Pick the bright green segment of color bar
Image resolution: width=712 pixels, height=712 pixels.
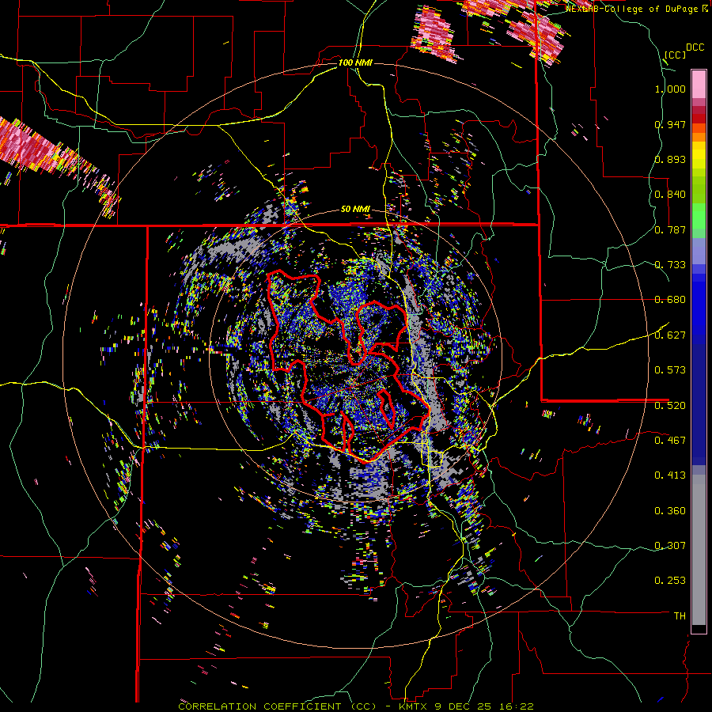coord(699,216)
